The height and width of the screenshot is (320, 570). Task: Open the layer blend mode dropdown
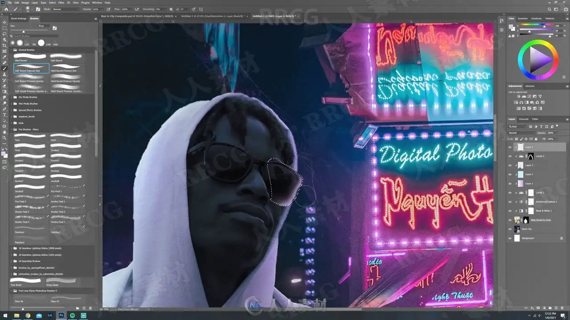pos(522,133)
